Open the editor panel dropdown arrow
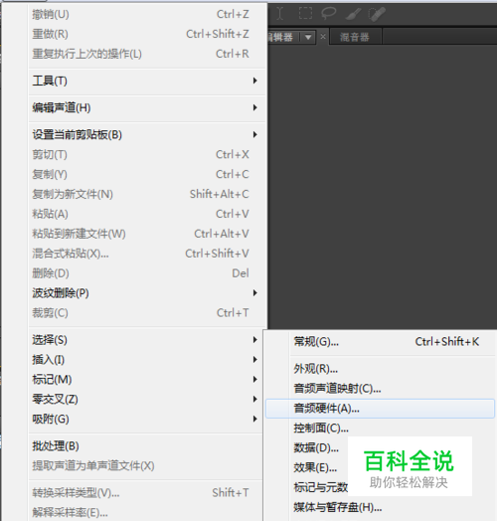The image size is (497, 521). 308,37
